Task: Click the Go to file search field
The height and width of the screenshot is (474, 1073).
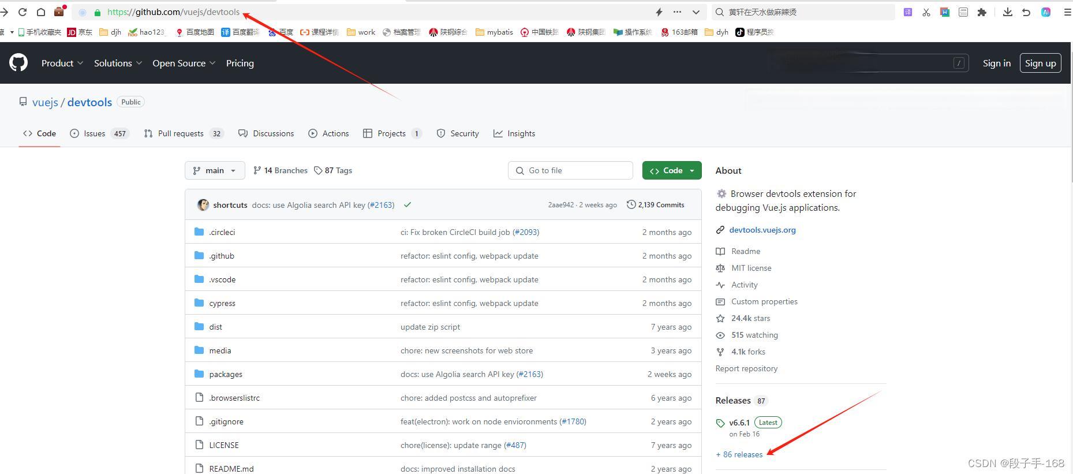Action: (x=570, y=170)
